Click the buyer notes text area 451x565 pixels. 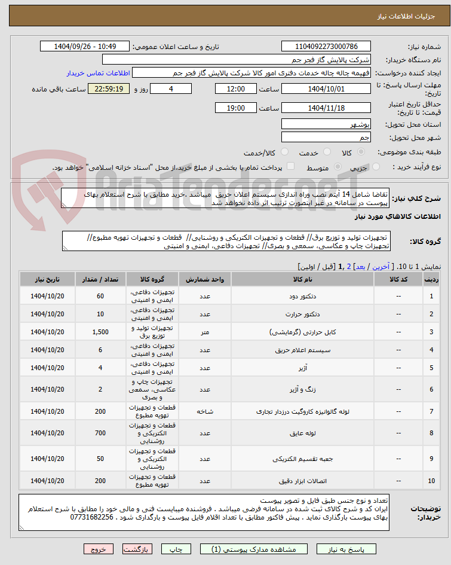pos(204,512)
